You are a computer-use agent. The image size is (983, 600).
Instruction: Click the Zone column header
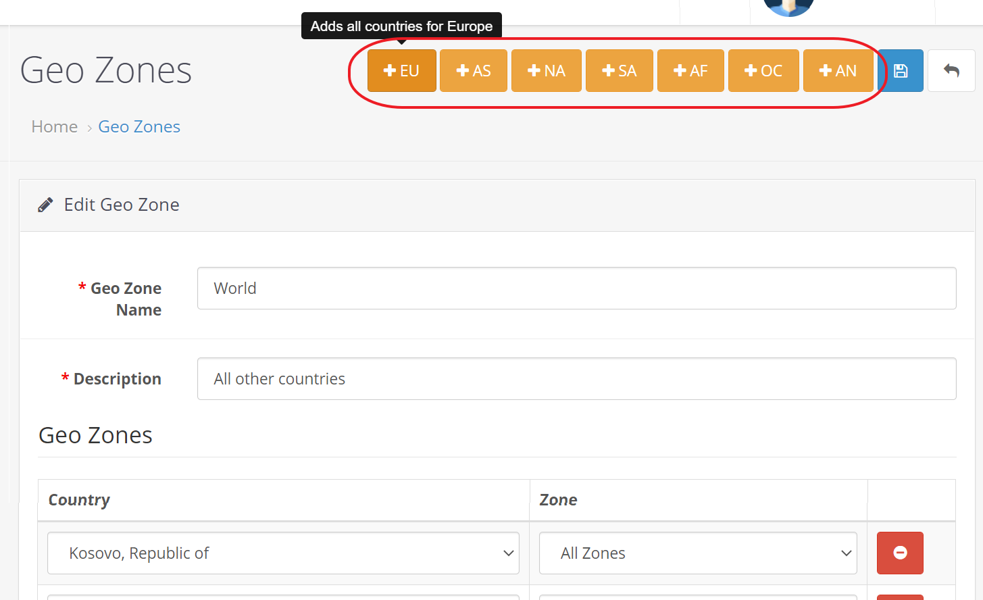[x=558, y=500]
